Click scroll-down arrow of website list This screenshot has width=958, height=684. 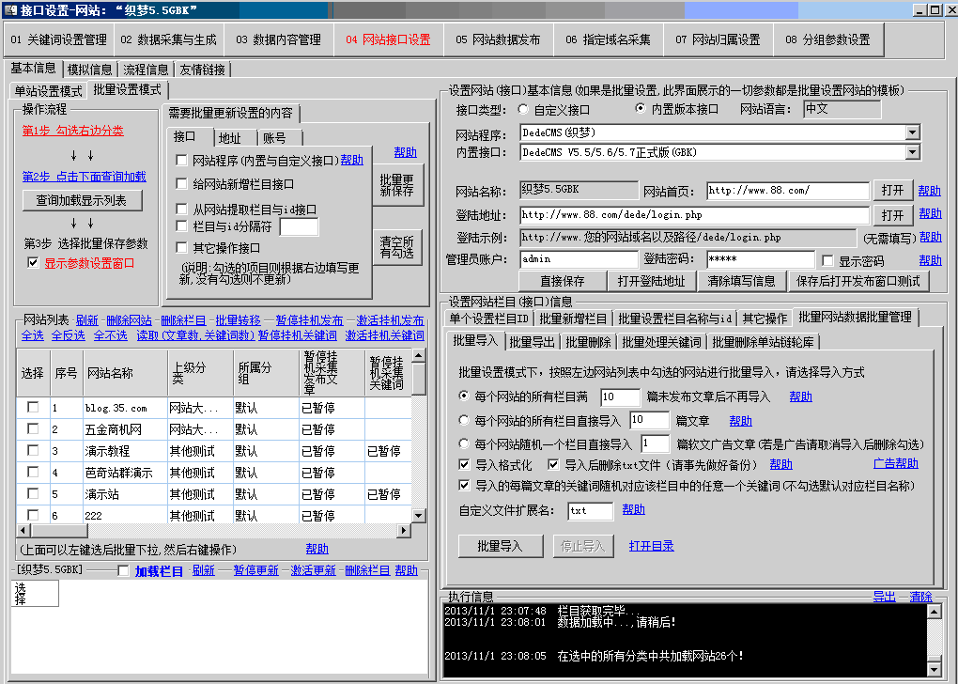(x=419, y=515)
